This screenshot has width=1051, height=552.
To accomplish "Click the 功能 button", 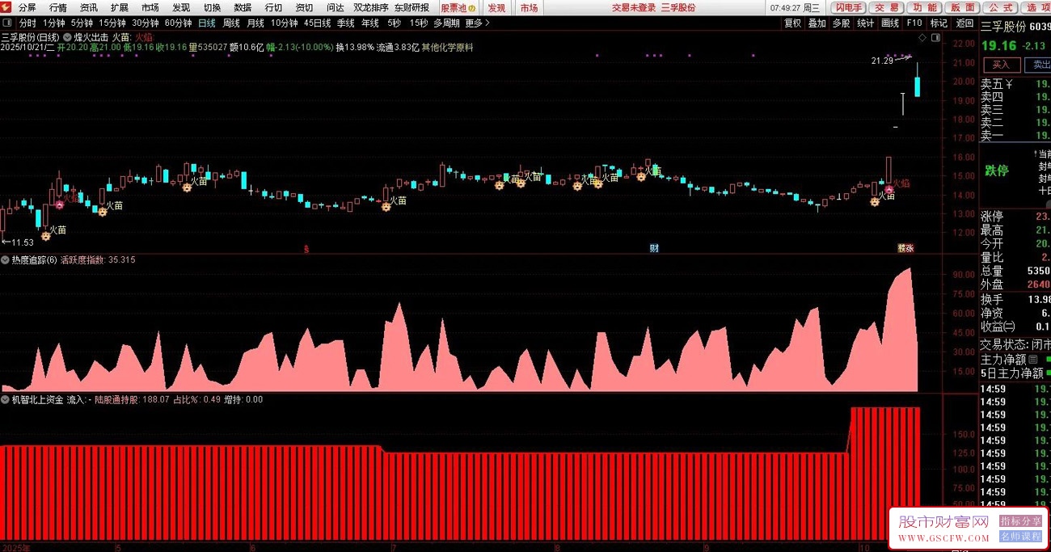I will tap(925, 7).
